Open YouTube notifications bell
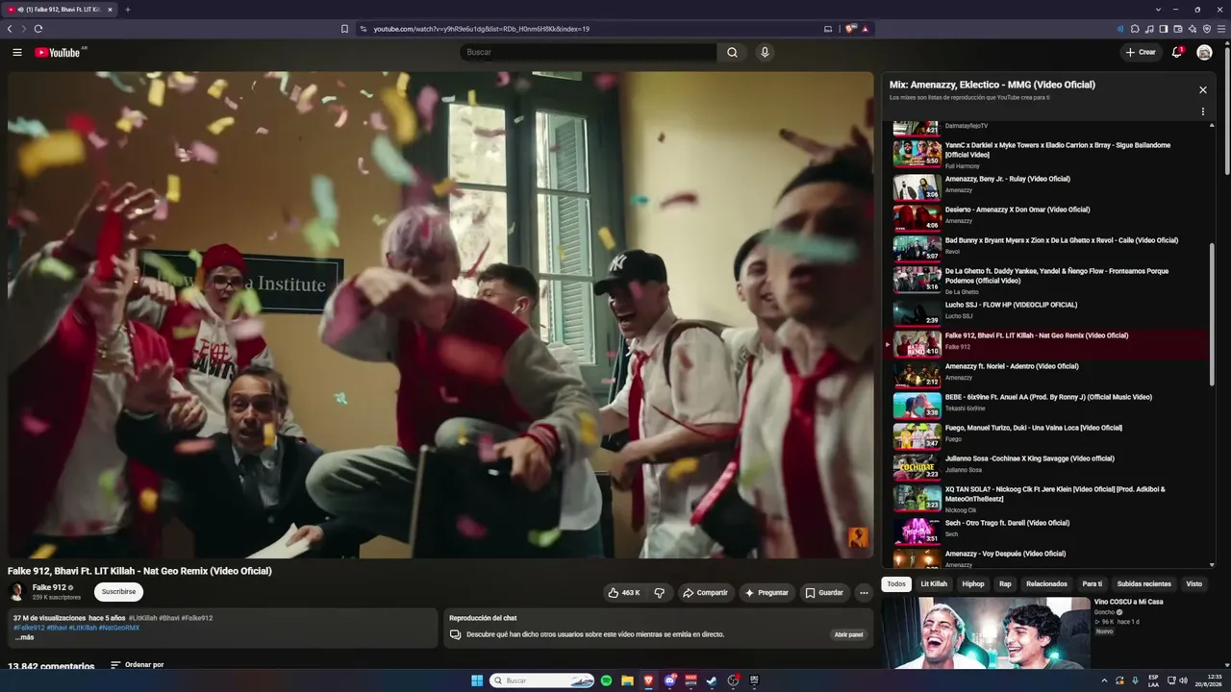This screenshot has height=692, width=1231. click(x=1176, y=52)
